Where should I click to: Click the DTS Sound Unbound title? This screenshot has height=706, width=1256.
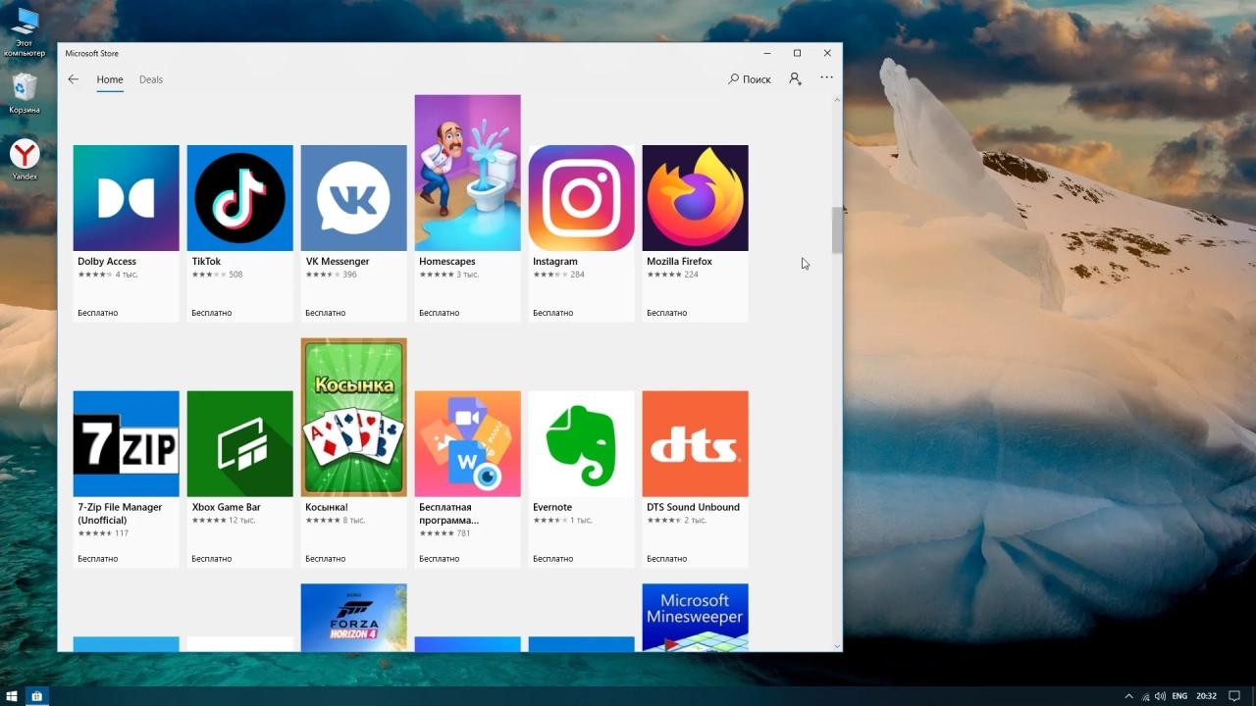[x=693, y=507]
